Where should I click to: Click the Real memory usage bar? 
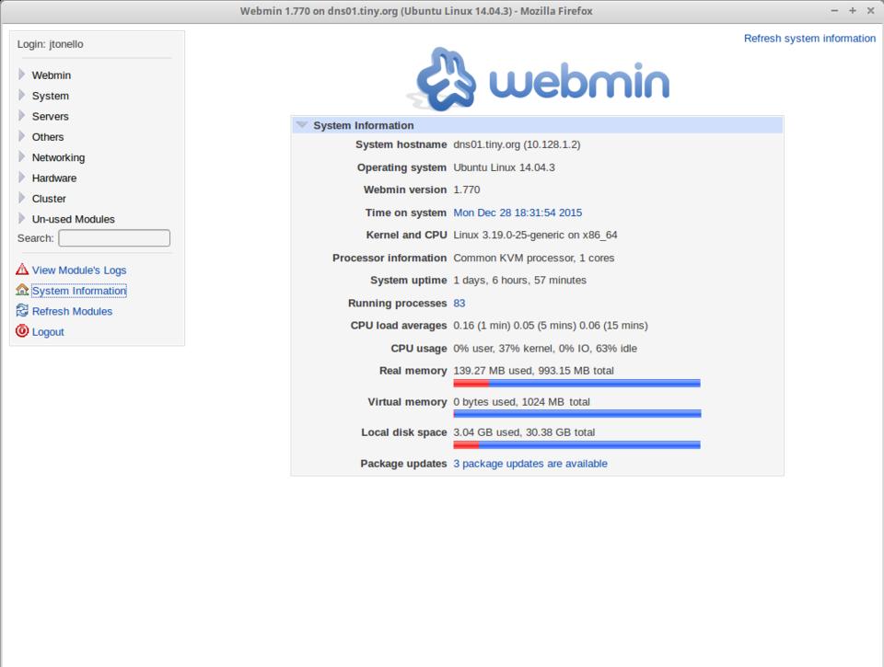point(576,383)
